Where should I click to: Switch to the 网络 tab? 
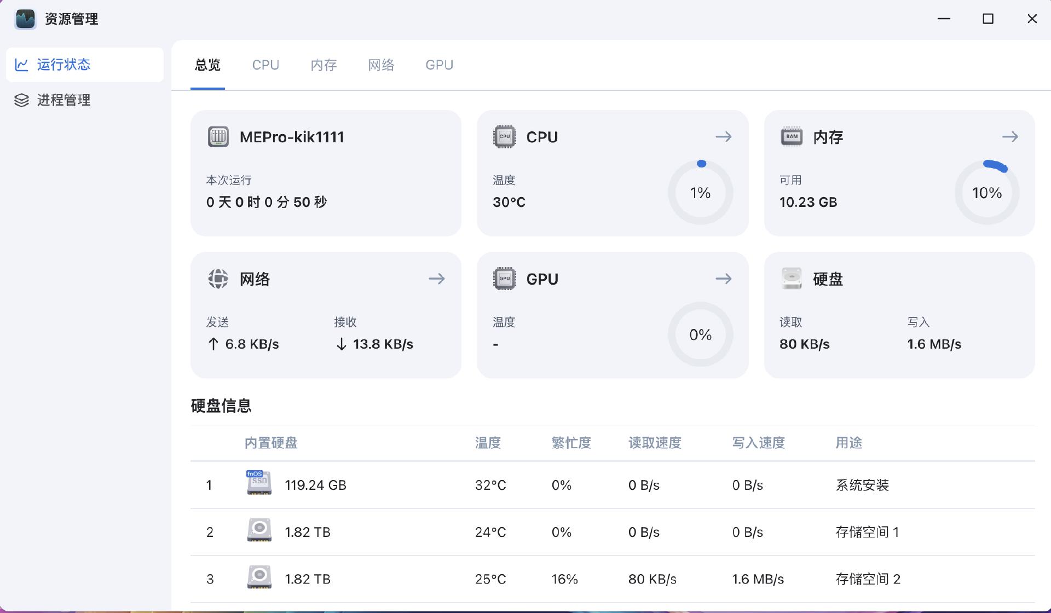tap(381, 65)
